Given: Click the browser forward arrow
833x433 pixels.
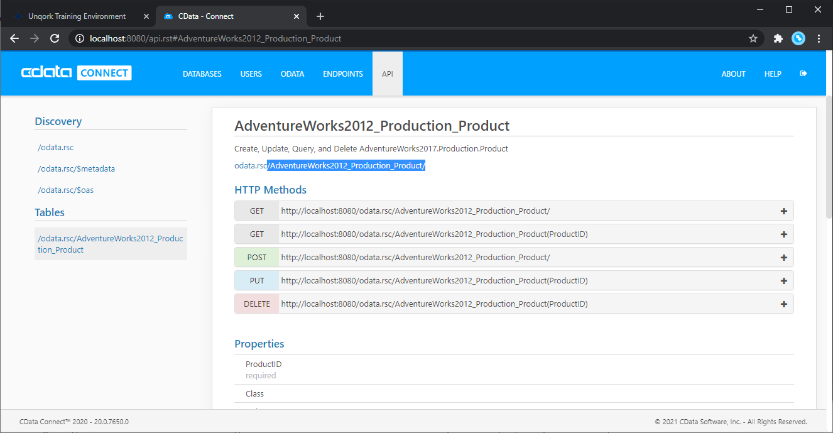Looking at the screenshot, I should [x=35, y=38].
